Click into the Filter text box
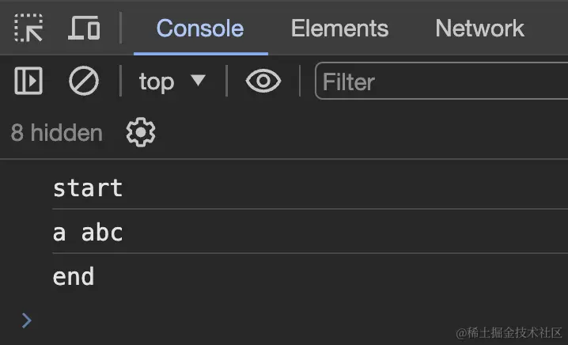 click(x=443, y=82)
